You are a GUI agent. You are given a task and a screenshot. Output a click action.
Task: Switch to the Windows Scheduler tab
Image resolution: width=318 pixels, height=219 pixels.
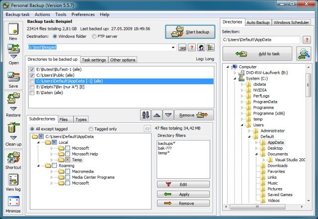point(291,22)
